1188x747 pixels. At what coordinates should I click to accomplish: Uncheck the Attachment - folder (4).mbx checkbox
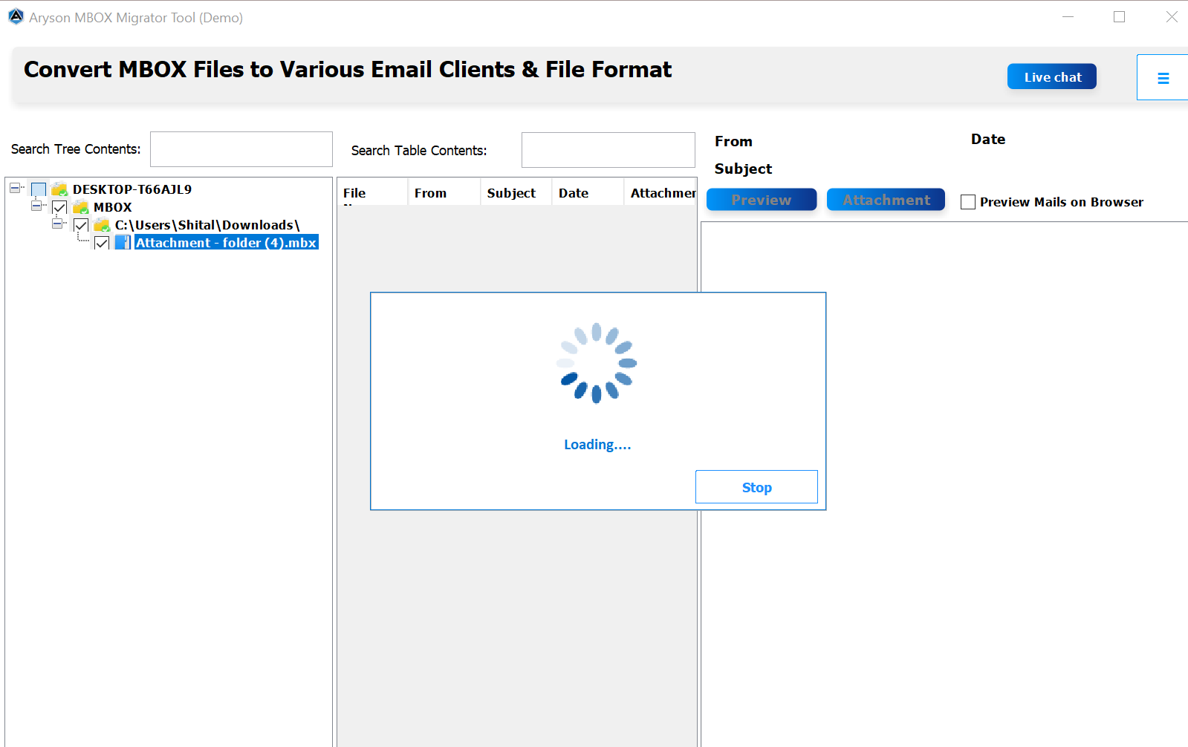click(x=102, y=243)
